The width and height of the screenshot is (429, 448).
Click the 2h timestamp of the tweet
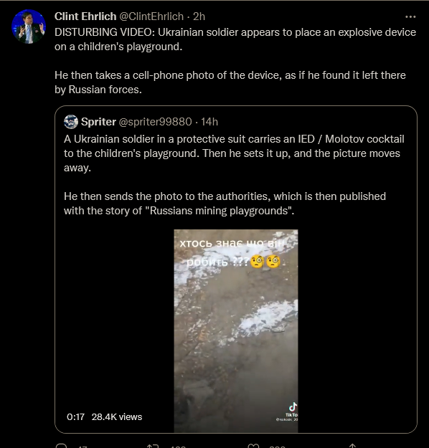199,16
